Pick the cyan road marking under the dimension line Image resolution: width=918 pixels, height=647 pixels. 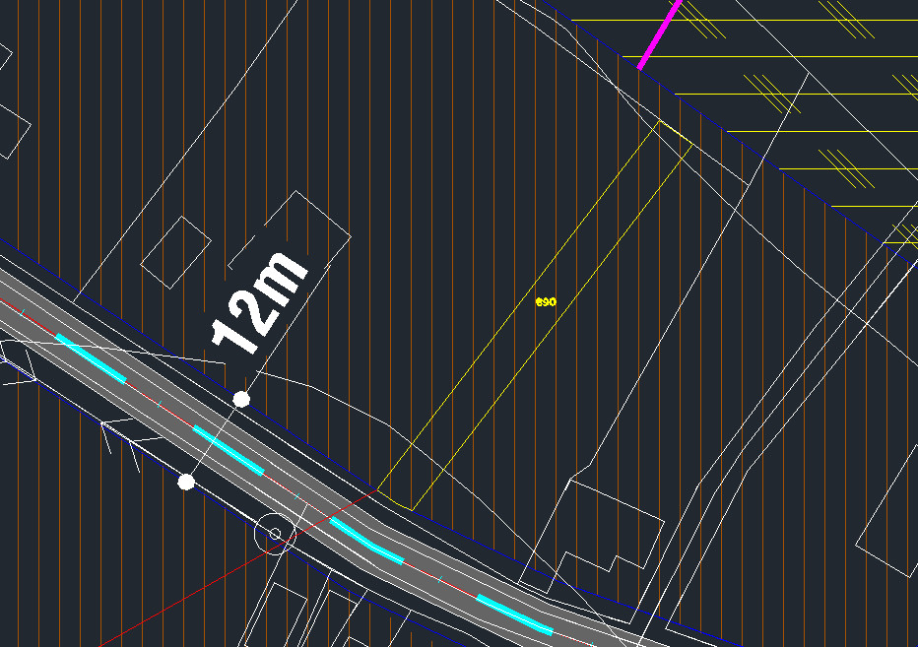pyautogui.click(x=228, y=449)
